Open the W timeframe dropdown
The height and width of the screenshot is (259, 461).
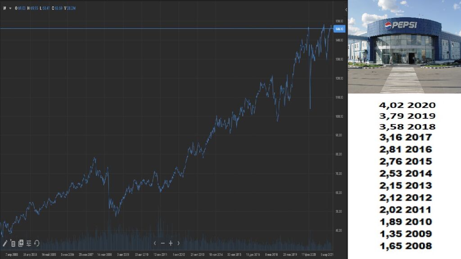tap(7, 8)
